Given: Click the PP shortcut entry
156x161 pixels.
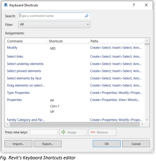Looking at the screenshot, I should pyautogui.click(x=52, y=101).
